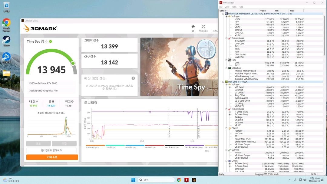327x184 pixels.
Task: Click the greyed 로드 button
Action: (38, 143)
